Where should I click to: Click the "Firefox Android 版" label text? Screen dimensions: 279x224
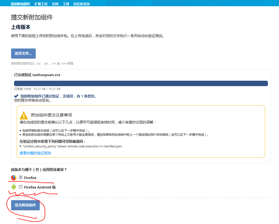click(x=40, y=187)
